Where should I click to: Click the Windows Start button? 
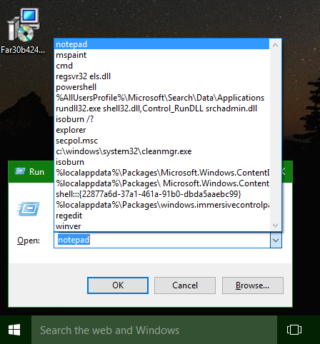click(x=14, y=330)
